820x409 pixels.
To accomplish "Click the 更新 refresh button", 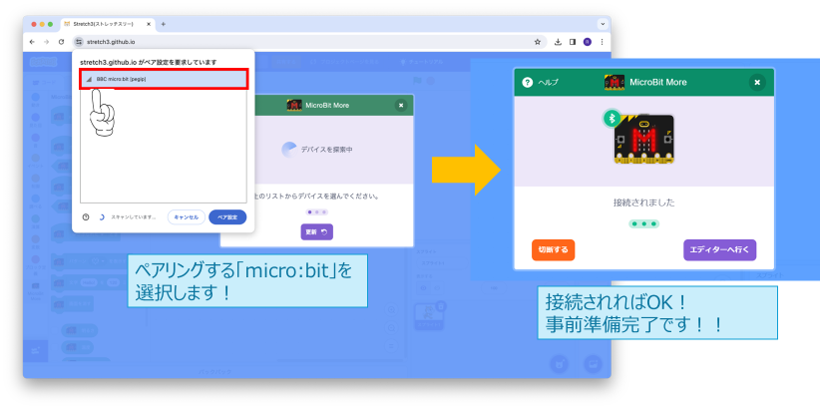I will (x=316, y=231).
